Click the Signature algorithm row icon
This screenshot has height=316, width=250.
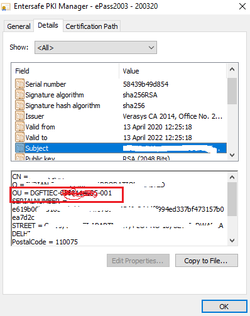tap(19, 95)
